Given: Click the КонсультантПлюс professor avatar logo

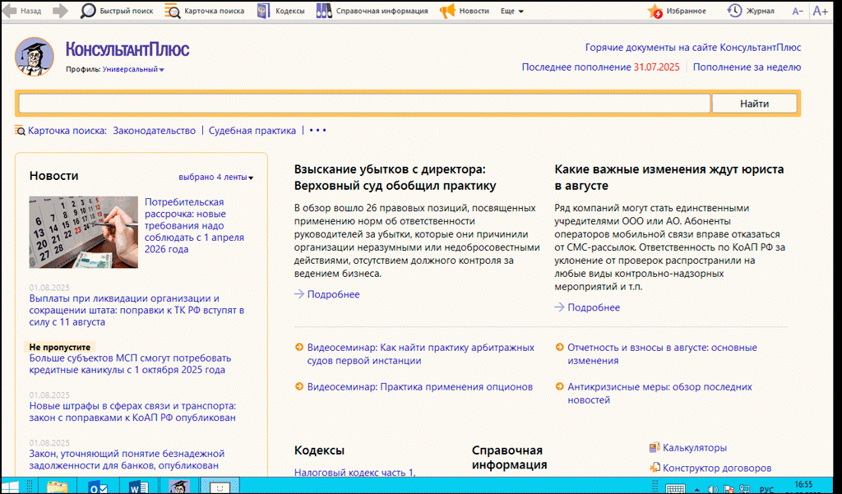Looking at the screenshot, I should 35,57.
